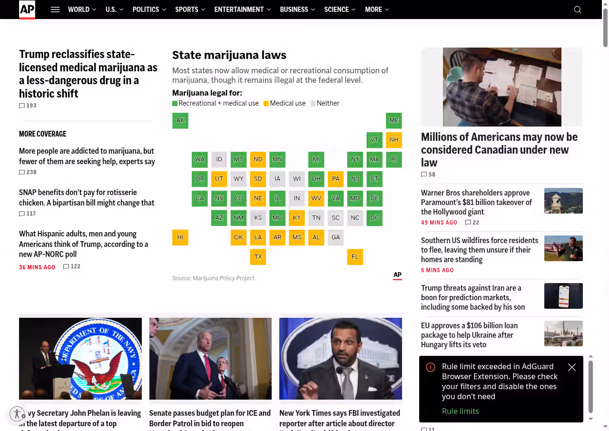Screen dimensions: 609x431
Task: Open the accessibility widget icon
Action: point(17,414)
